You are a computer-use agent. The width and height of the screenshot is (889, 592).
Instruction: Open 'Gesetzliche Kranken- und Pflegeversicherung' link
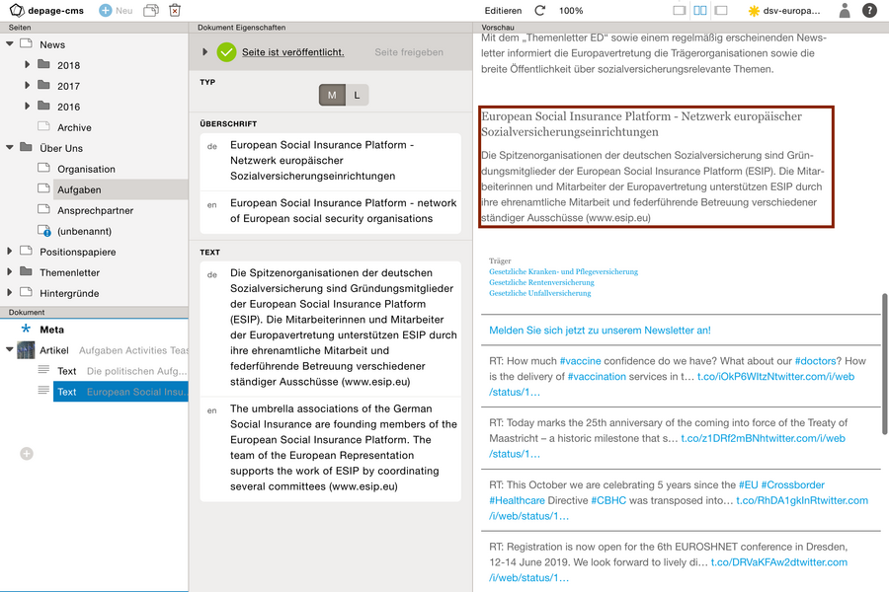(x=564, y=272)
